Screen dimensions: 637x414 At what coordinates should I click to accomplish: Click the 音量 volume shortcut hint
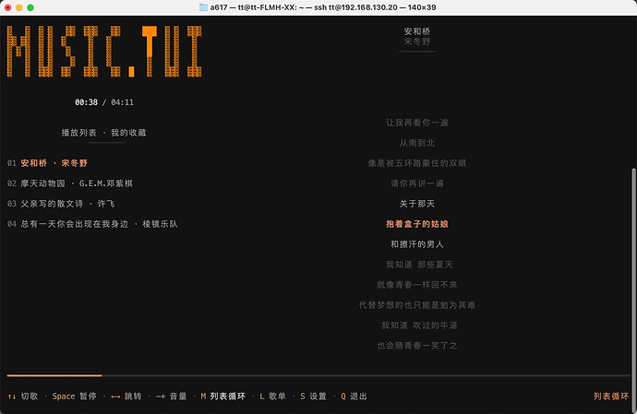coord(172,396)
